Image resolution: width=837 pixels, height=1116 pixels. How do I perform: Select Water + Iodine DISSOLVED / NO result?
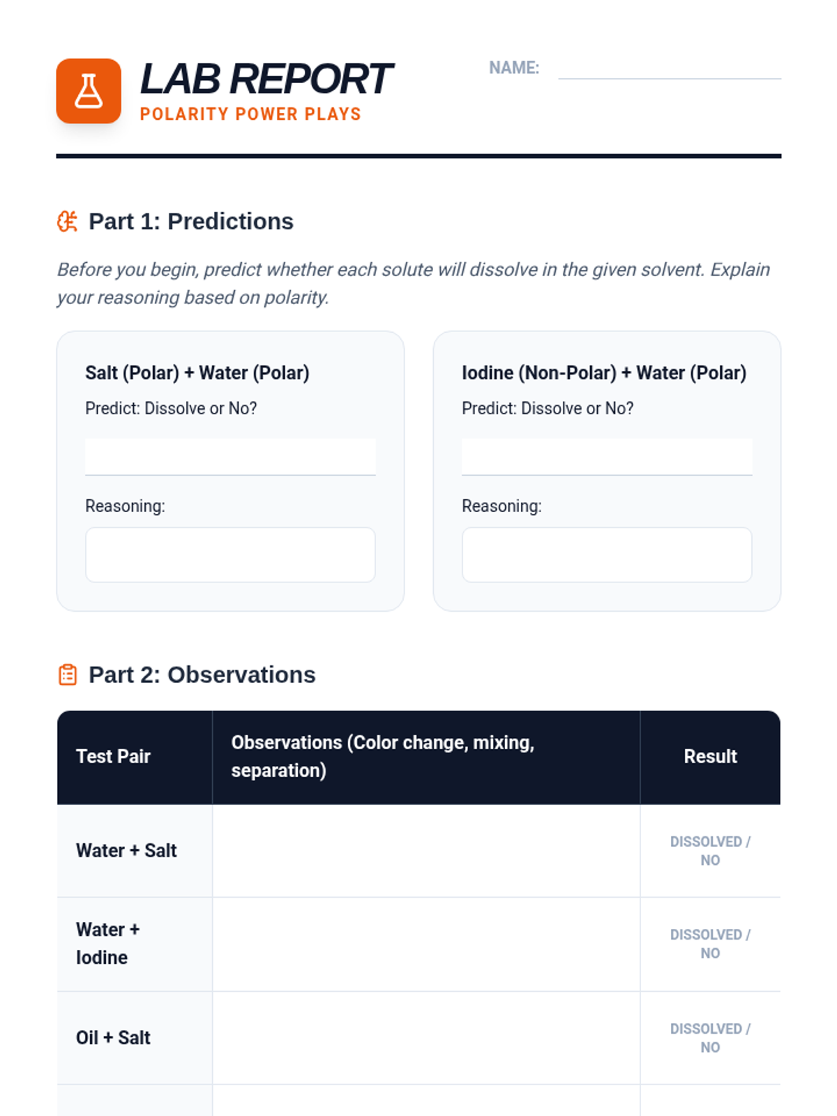[x=710, y=944]
